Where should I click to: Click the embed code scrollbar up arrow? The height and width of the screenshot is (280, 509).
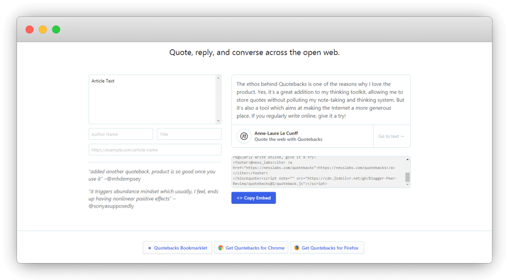pyautogui.click(x=407, y=160)
